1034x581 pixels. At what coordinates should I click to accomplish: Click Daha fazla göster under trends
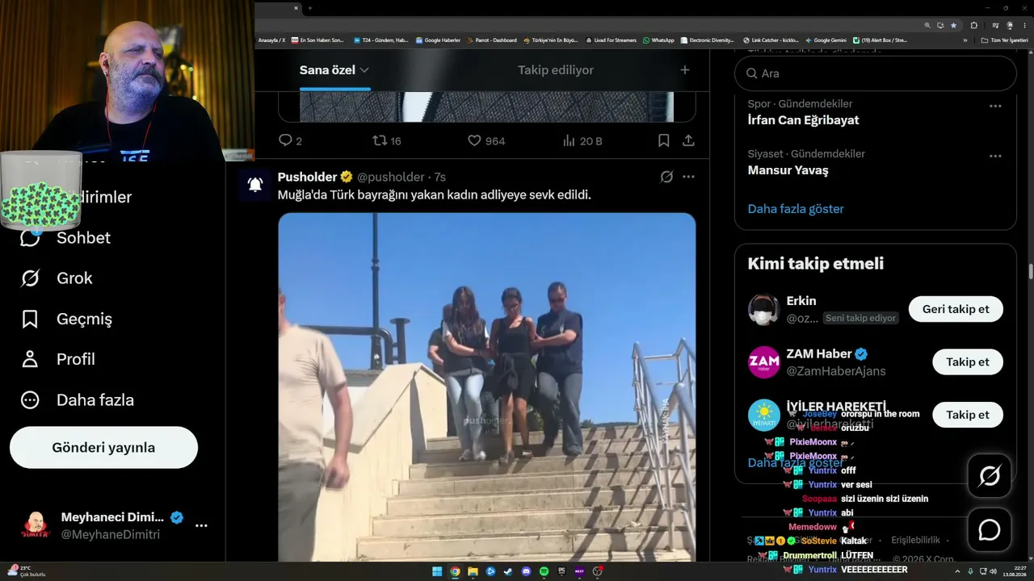pyautogui.click(x=796, y=209)
